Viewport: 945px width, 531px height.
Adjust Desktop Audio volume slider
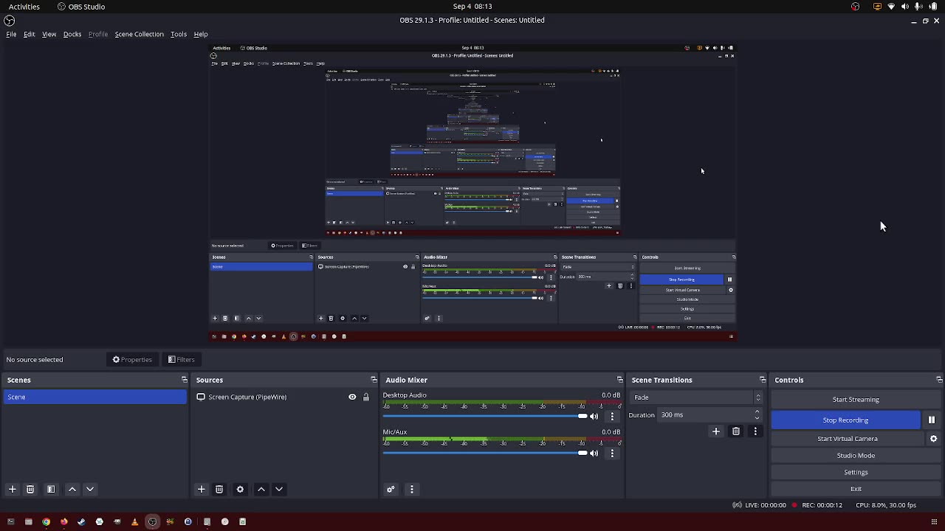[485, 416]
